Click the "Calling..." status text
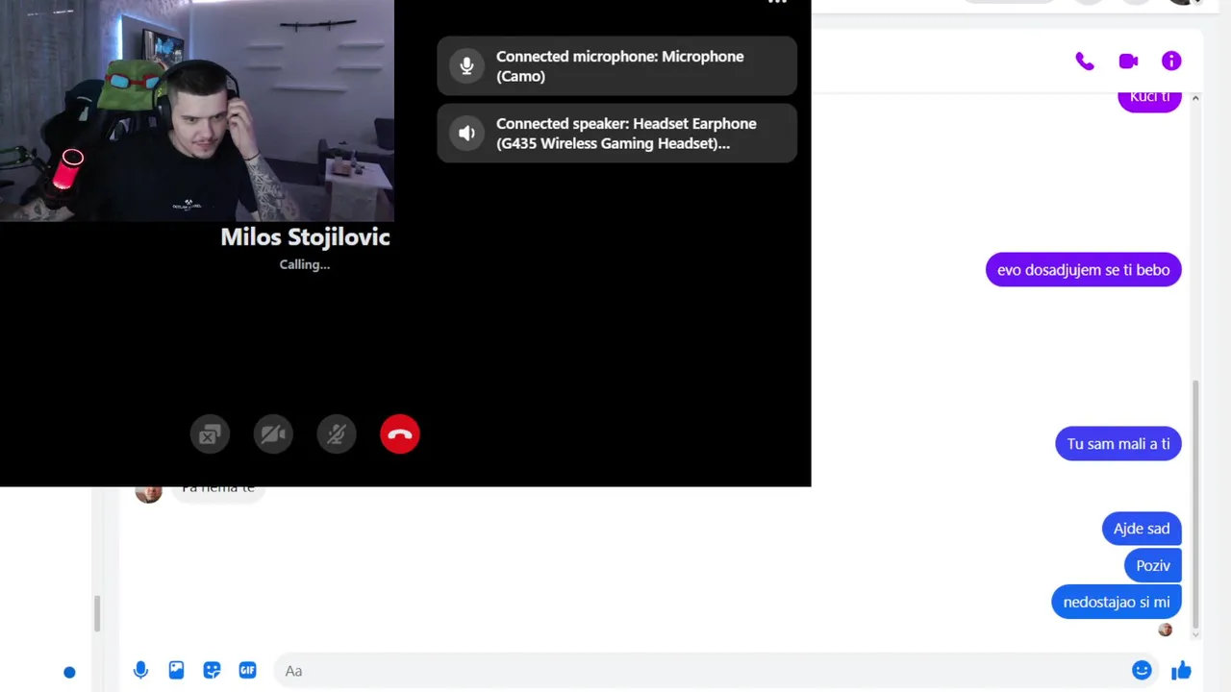This screenshot has height=692, width=1231. (x=305, y=264)
